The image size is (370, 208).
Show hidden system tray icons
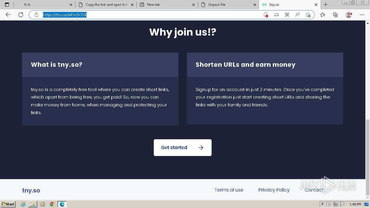tap(322, 204)
